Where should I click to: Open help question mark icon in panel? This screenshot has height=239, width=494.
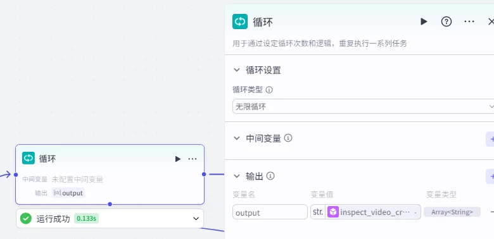coord(446,21)
